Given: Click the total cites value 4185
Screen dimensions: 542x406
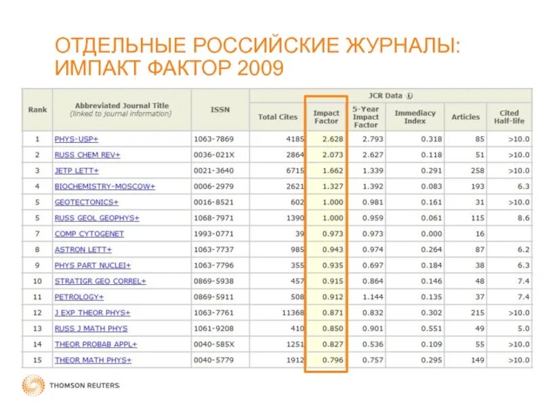Looking at the screenshot, I should [295, 139].
